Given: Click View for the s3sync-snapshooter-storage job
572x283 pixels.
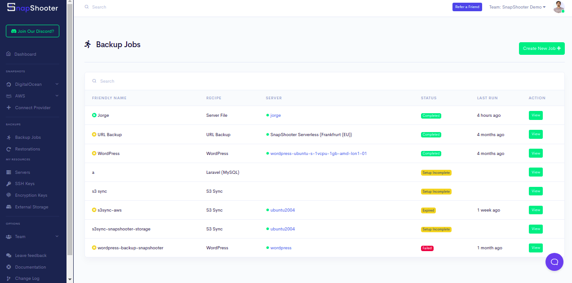Looking at the screenshot, I should point(536,229).
